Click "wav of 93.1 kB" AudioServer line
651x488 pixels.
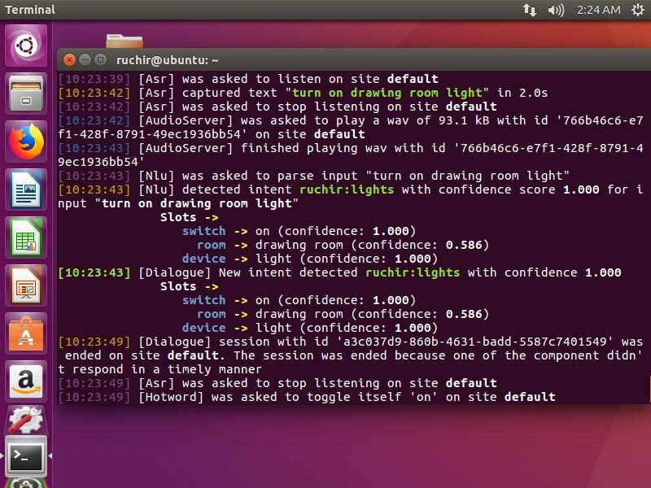[351, 128]
